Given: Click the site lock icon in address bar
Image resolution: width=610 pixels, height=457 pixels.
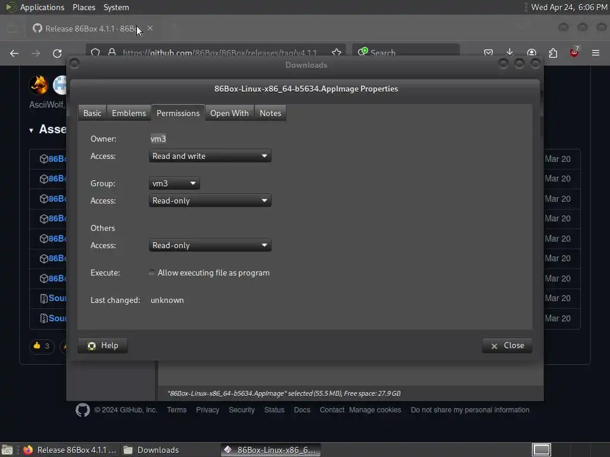Looking at the screenshot, I should [112, 52].
